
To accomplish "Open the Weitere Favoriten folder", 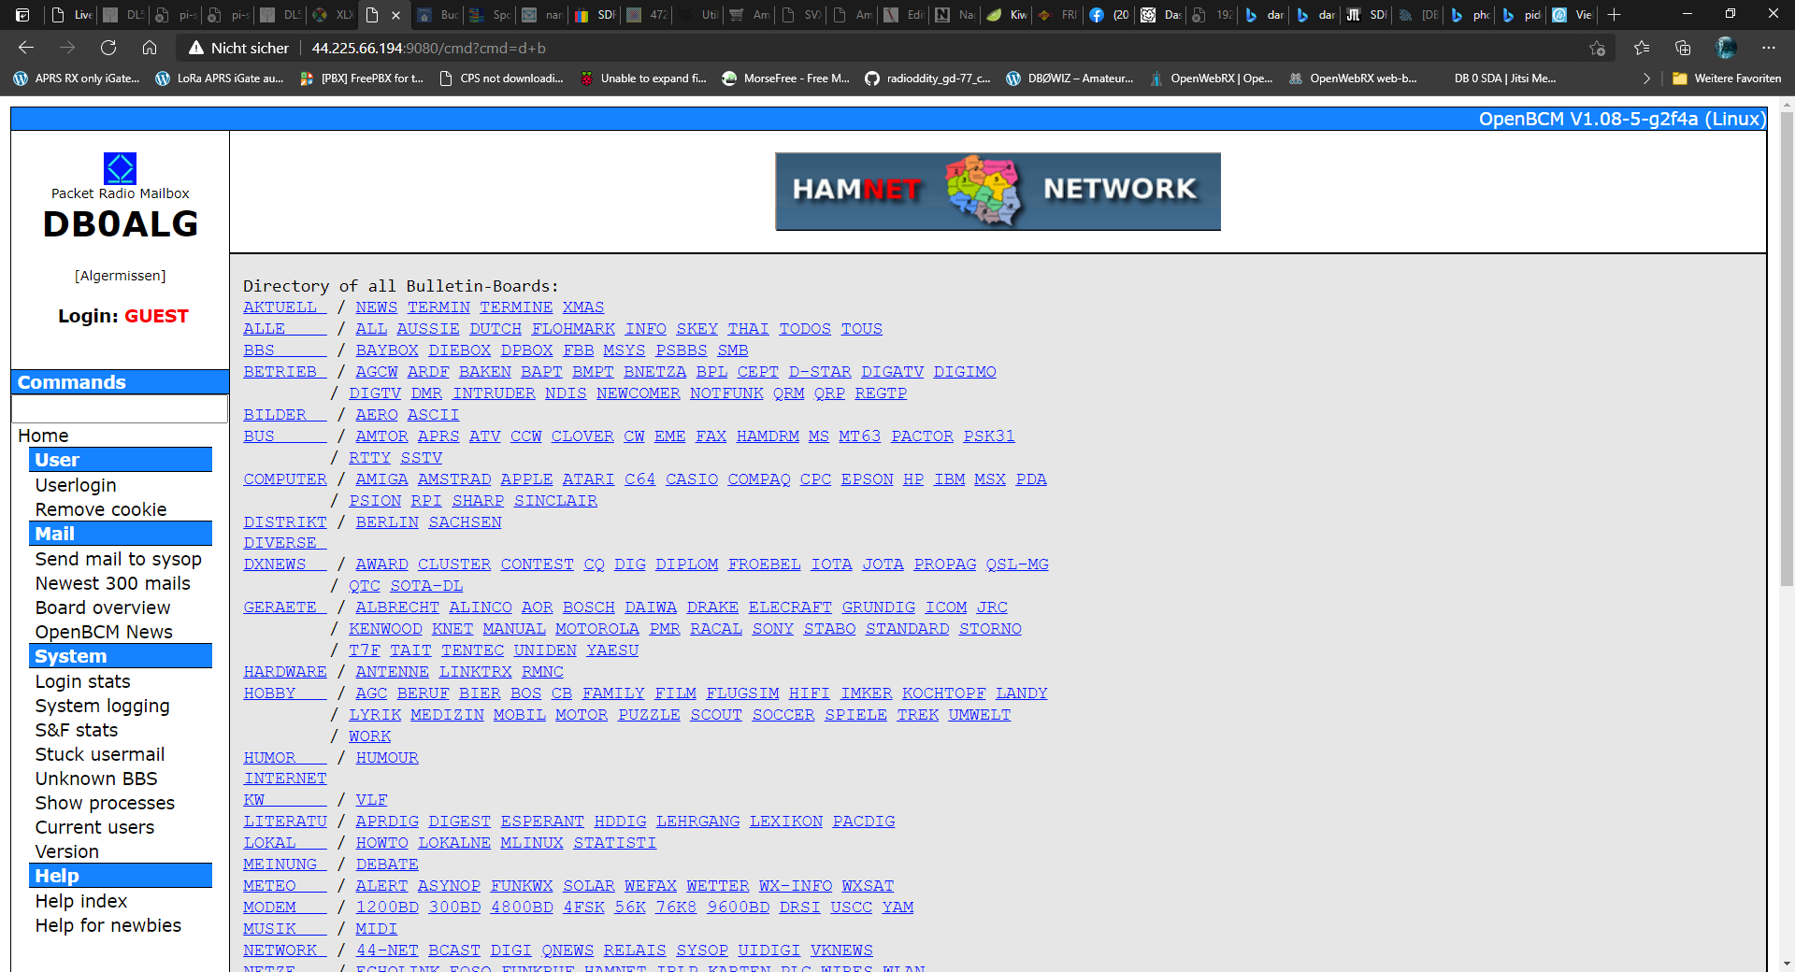I will [x=1727, y=79].
